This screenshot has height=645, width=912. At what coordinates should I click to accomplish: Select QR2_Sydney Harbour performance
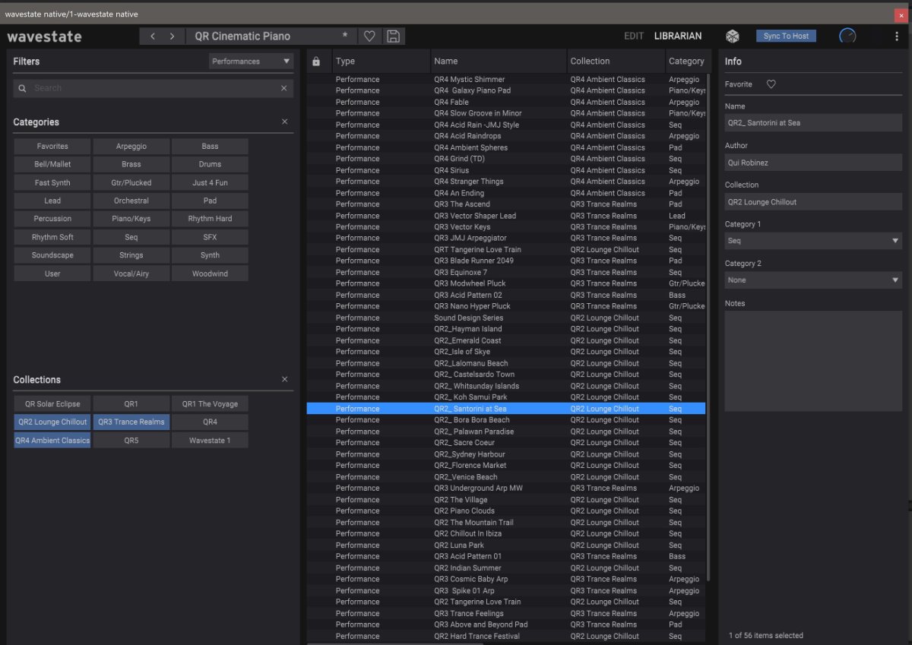pos(506,454)
